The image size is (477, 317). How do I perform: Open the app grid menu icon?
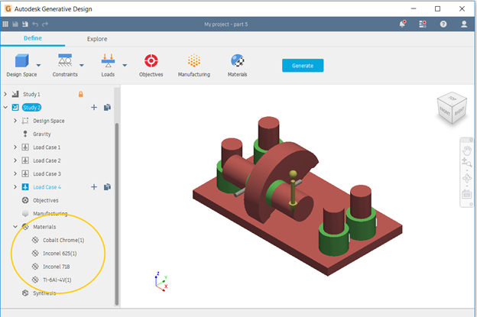tap(5, 24)
